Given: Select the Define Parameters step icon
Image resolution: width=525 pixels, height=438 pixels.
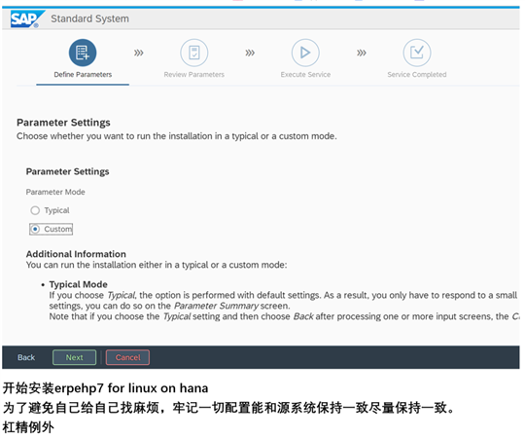Looking at the screenshot, I should (83, 53).
